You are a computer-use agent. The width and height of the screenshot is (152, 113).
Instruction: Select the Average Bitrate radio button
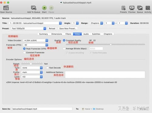point(64,49)
